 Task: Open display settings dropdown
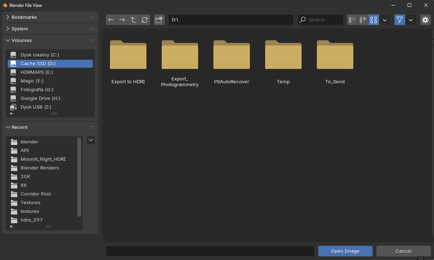point(385,20)
